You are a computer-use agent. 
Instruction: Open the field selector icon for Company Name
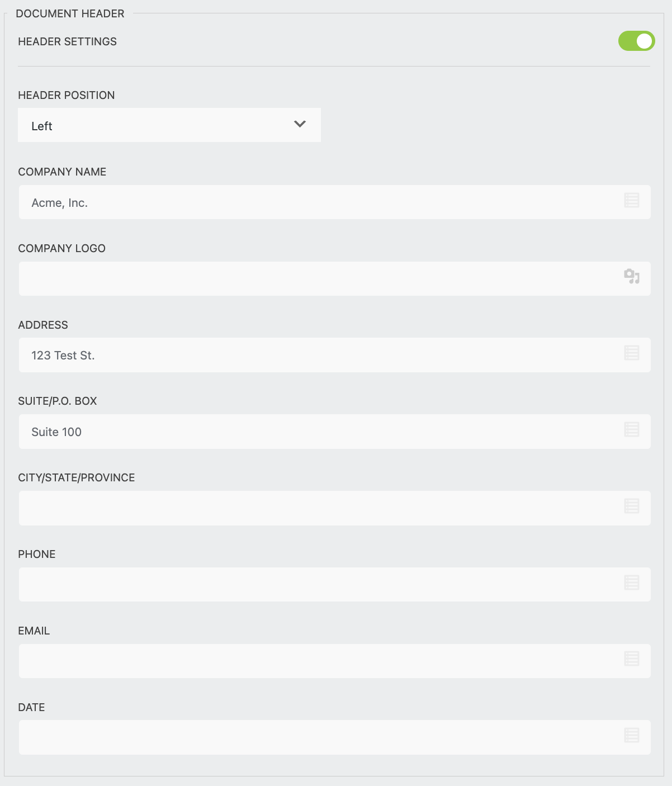(631, 201)
